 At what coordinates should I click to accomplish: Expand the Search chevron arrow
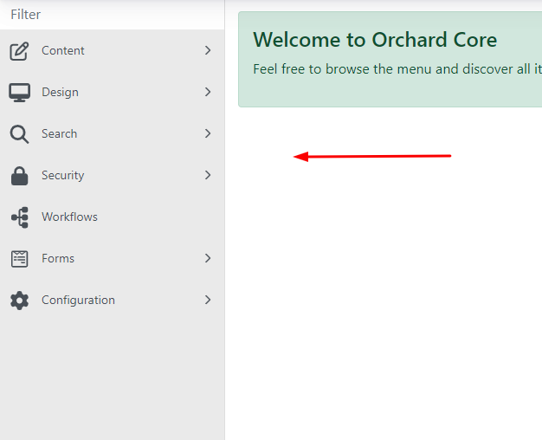tap(208, 134)
